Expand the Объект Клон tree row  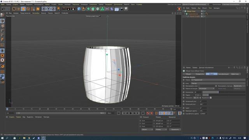pos(183,11)
